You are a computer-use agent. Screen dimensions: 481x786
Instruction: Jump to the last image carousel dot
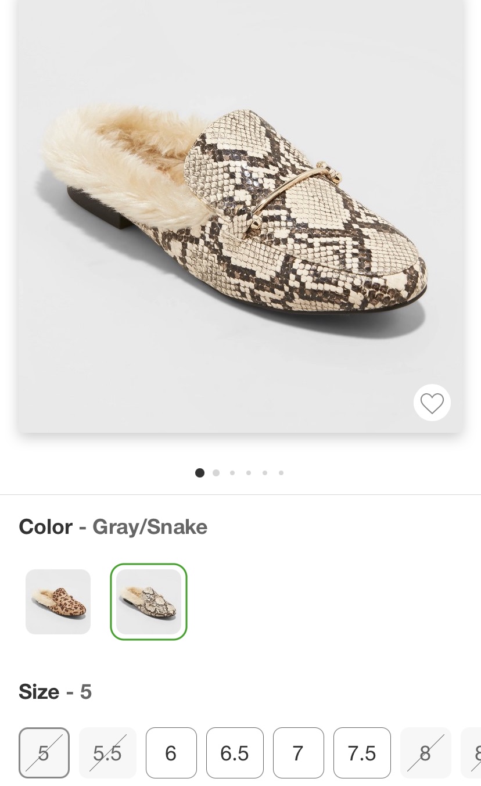click(x=281, y=473)
